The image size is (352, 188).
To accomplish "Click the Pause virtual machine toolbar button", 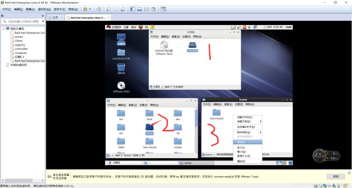I will click(85, 9).
